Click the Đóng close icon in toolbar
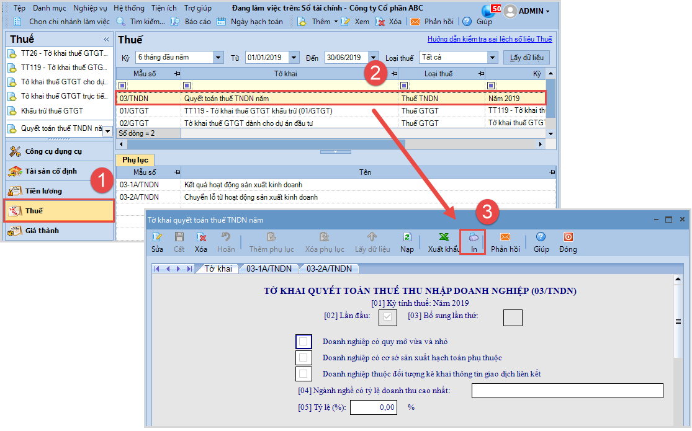 (567, 241)
